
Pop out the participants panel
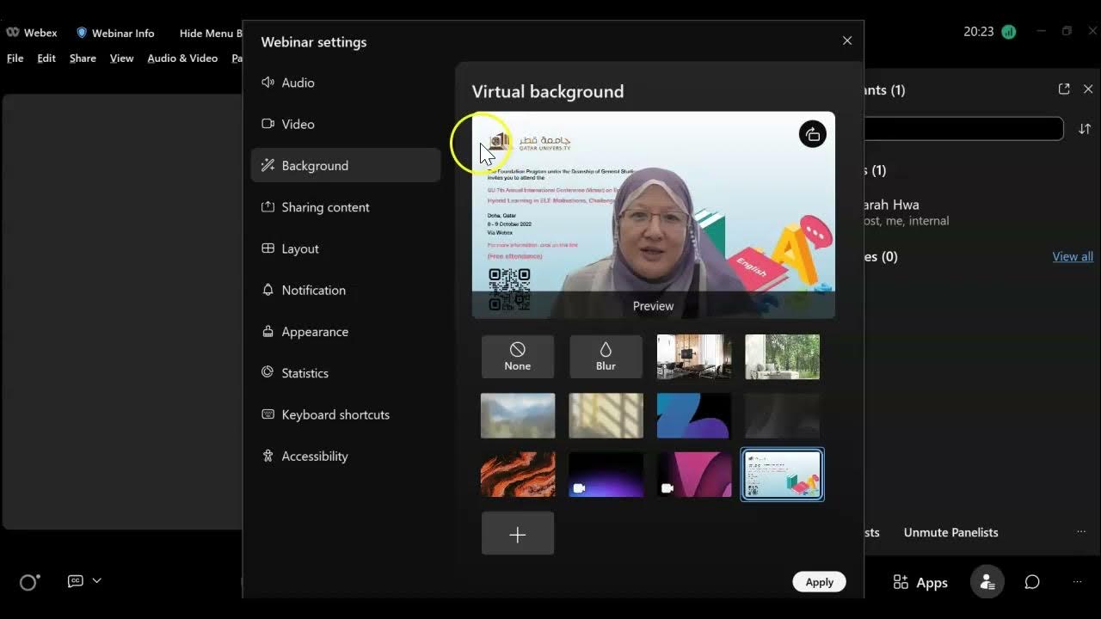pos(1064,89)
